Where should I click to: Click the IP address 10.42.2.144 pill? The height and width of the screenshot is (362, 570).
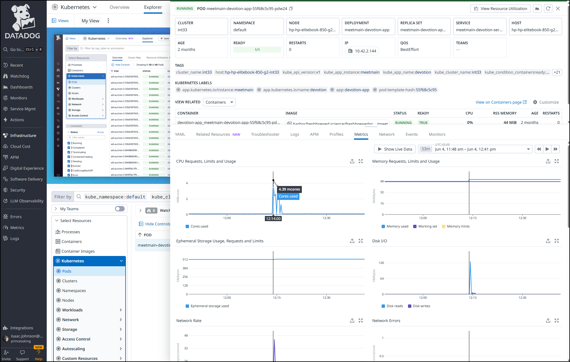point(363,51)
